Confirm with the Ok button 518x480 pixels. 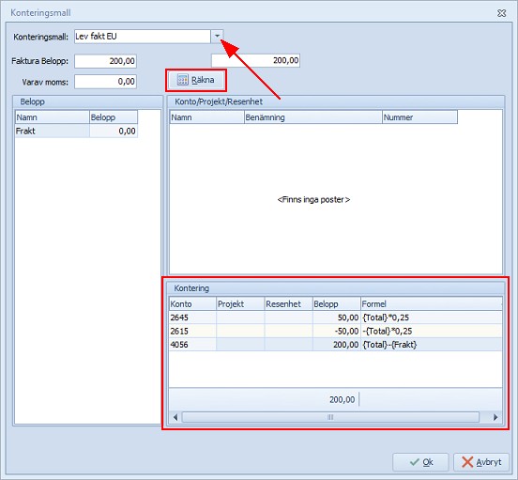420,462
